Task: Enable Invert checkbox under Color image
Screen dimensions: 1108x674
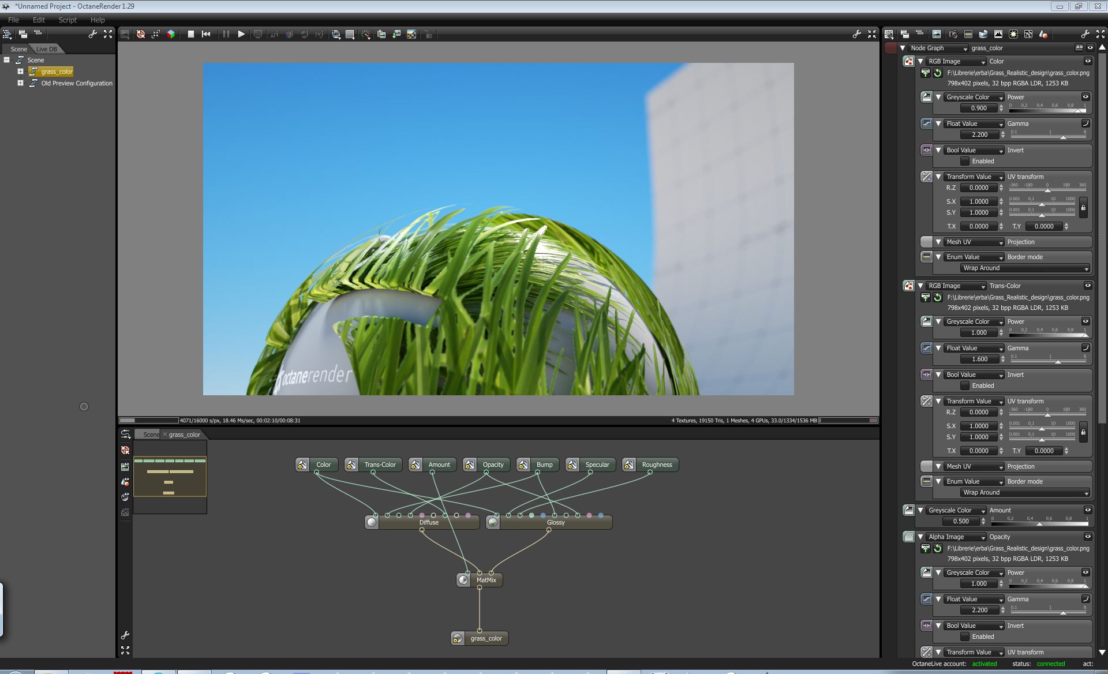Action: pyautogui.click(x=965, y=161)
